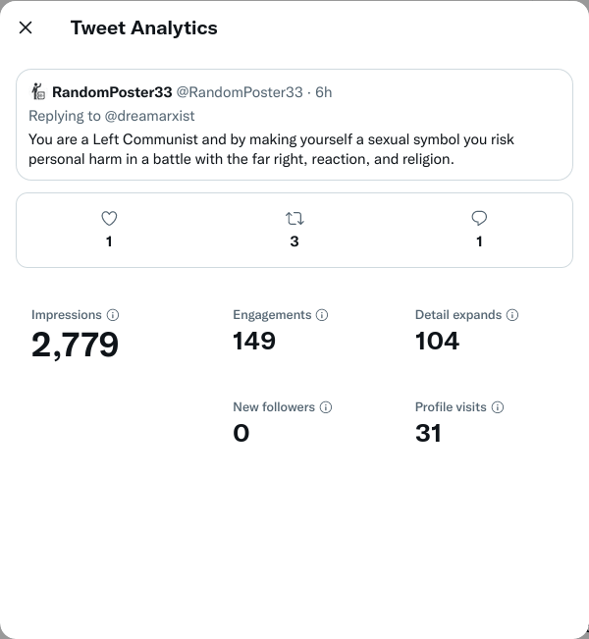Click the 6h tweet timestamp
This screenshot has height=639, width=589.
(x=324, y=92)
